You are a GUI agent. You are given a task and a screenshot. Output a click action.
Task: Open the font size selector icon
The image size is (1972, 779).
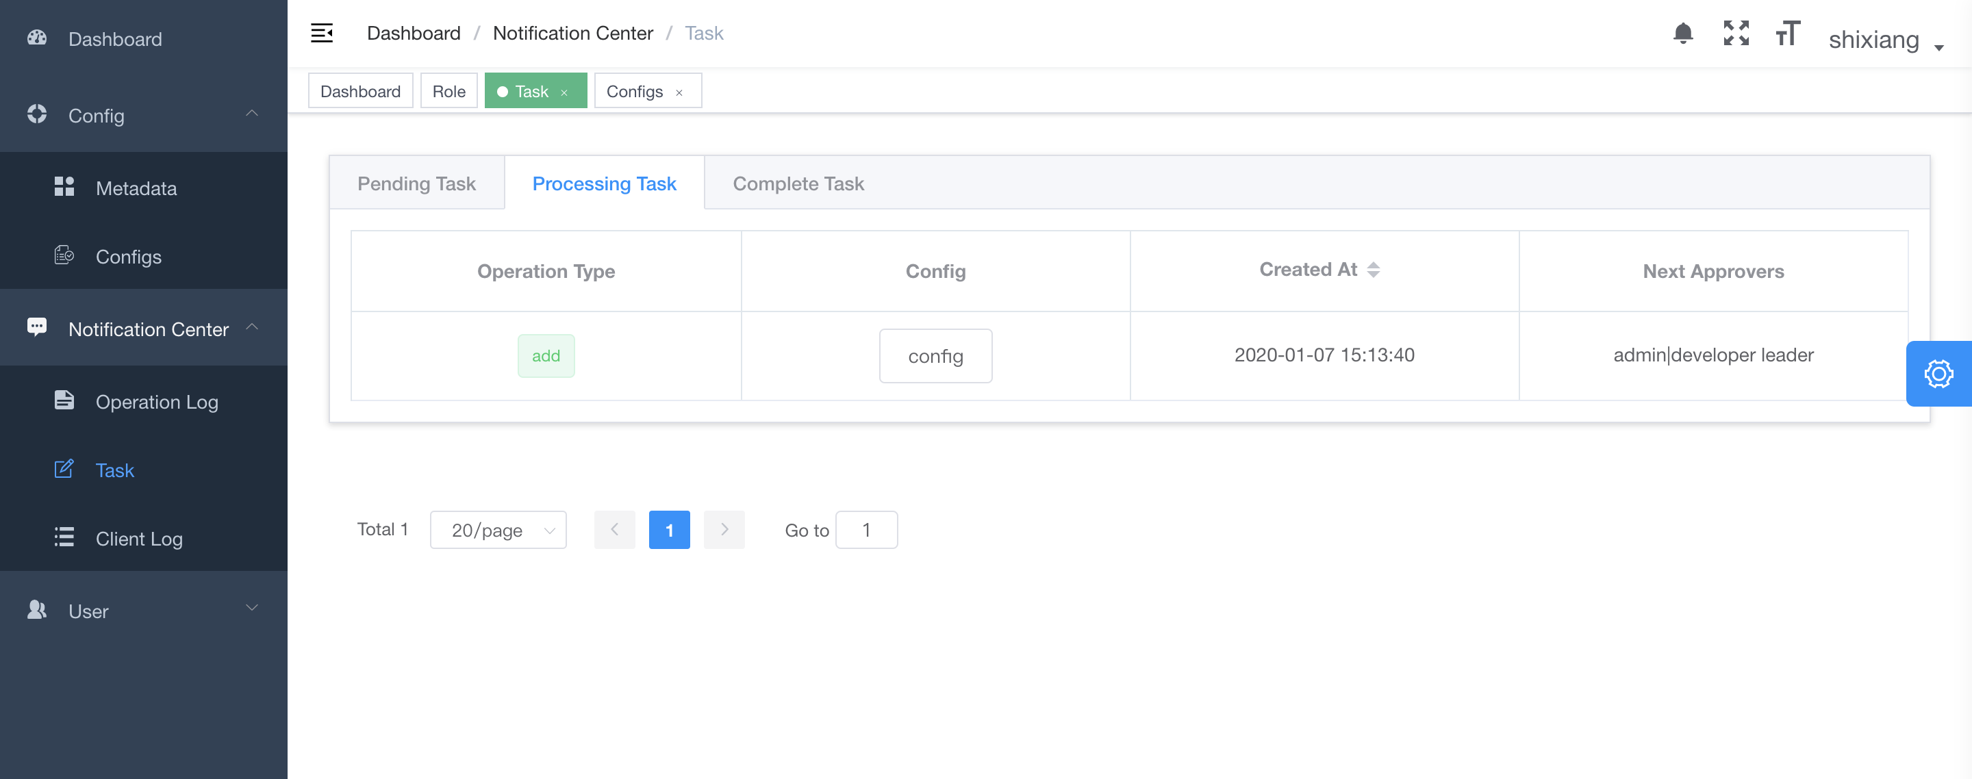click(1788, 33)
